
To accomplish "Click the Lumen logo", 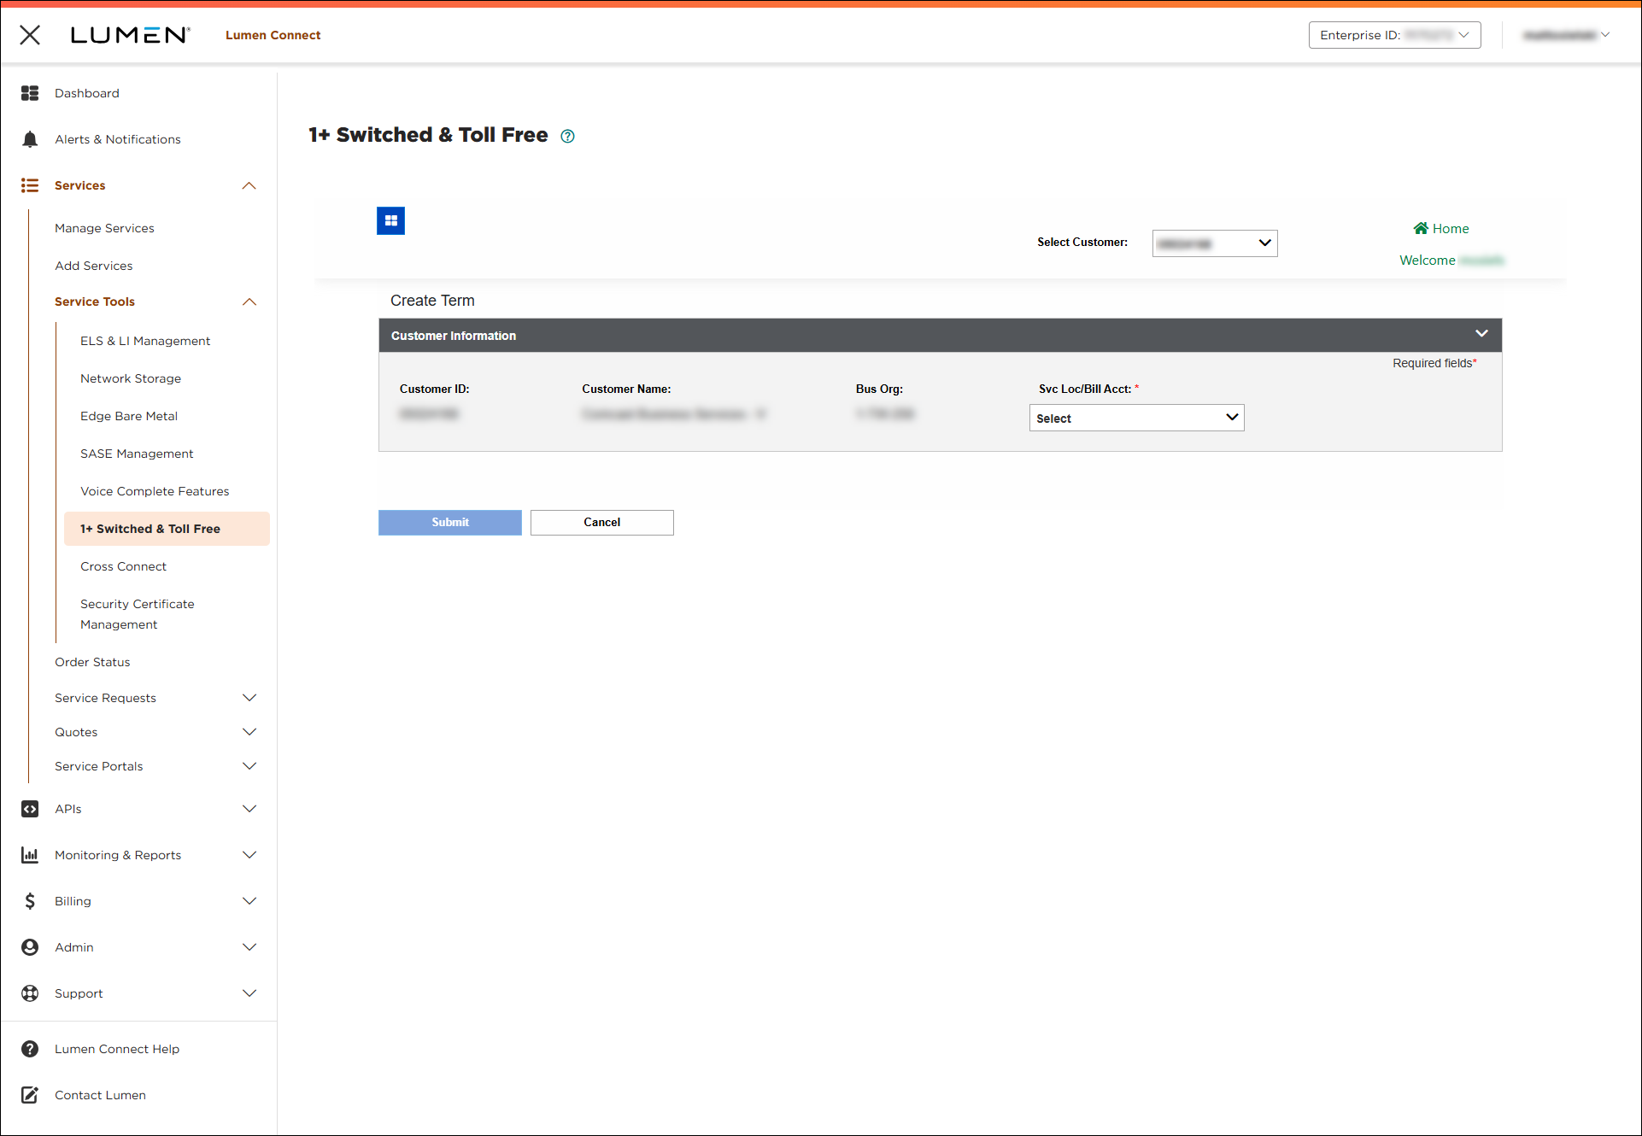I will click(x=130, y=35).
